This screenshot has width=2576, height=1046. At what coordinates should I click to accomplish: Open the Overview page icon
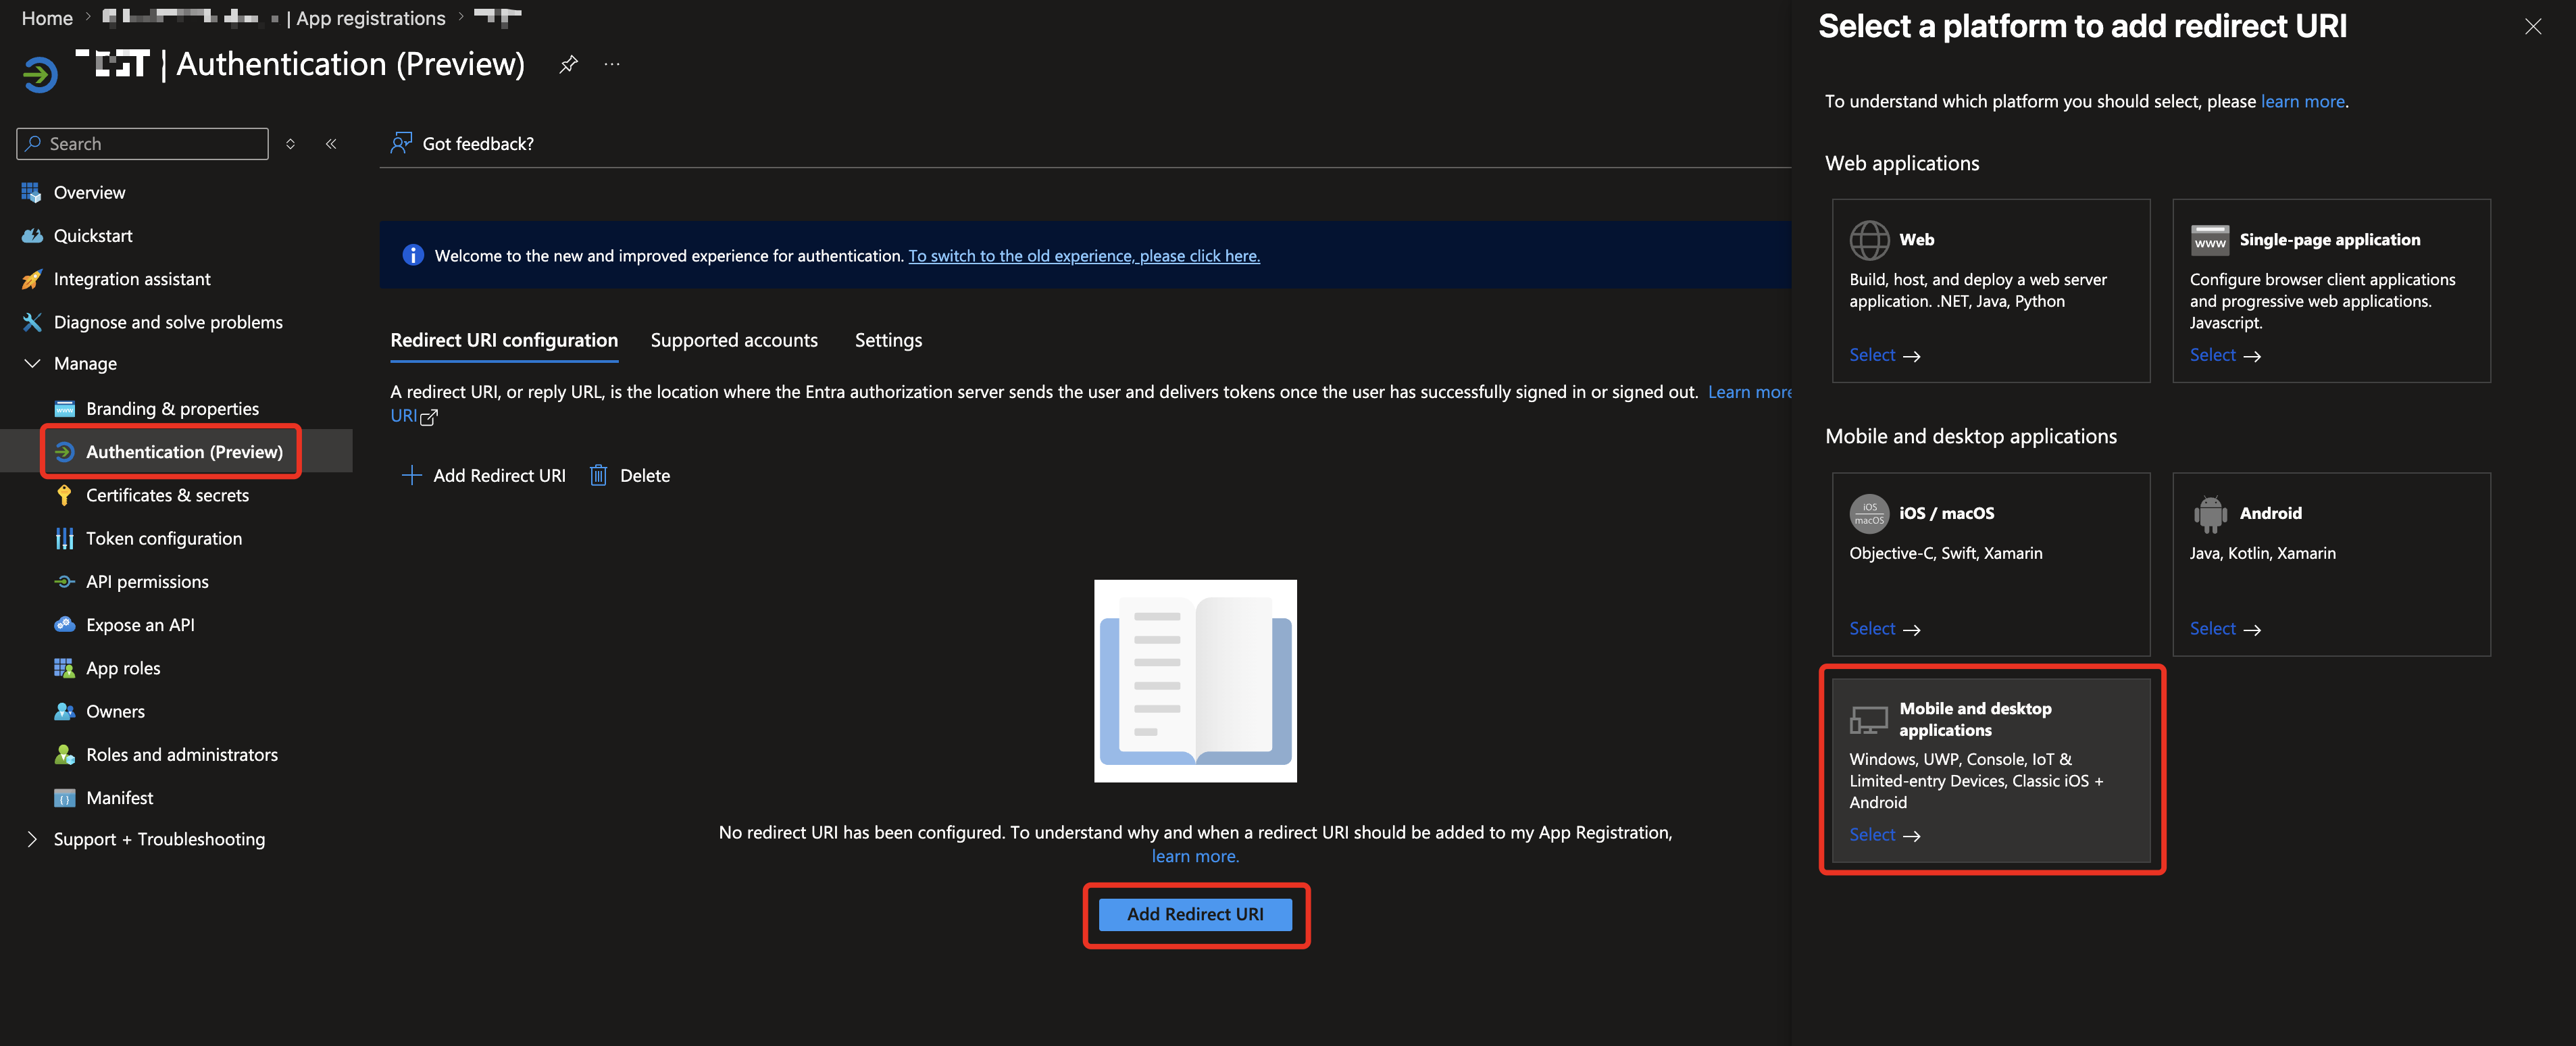click(x=31, y=192)
